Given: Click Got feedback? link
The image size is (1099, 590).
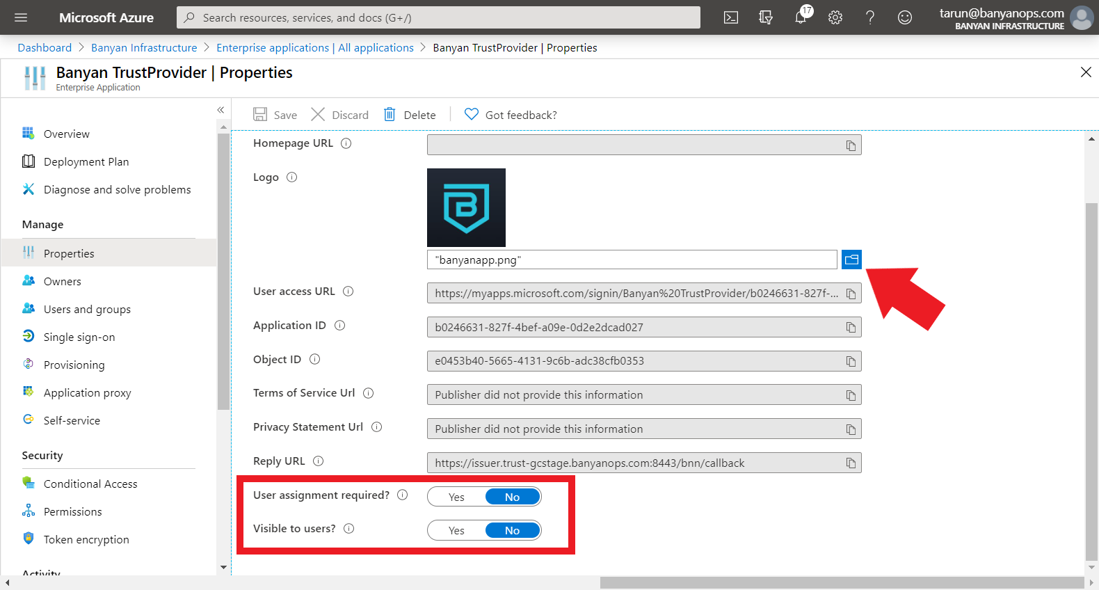Looking at the screenshot, I should 511,115.
